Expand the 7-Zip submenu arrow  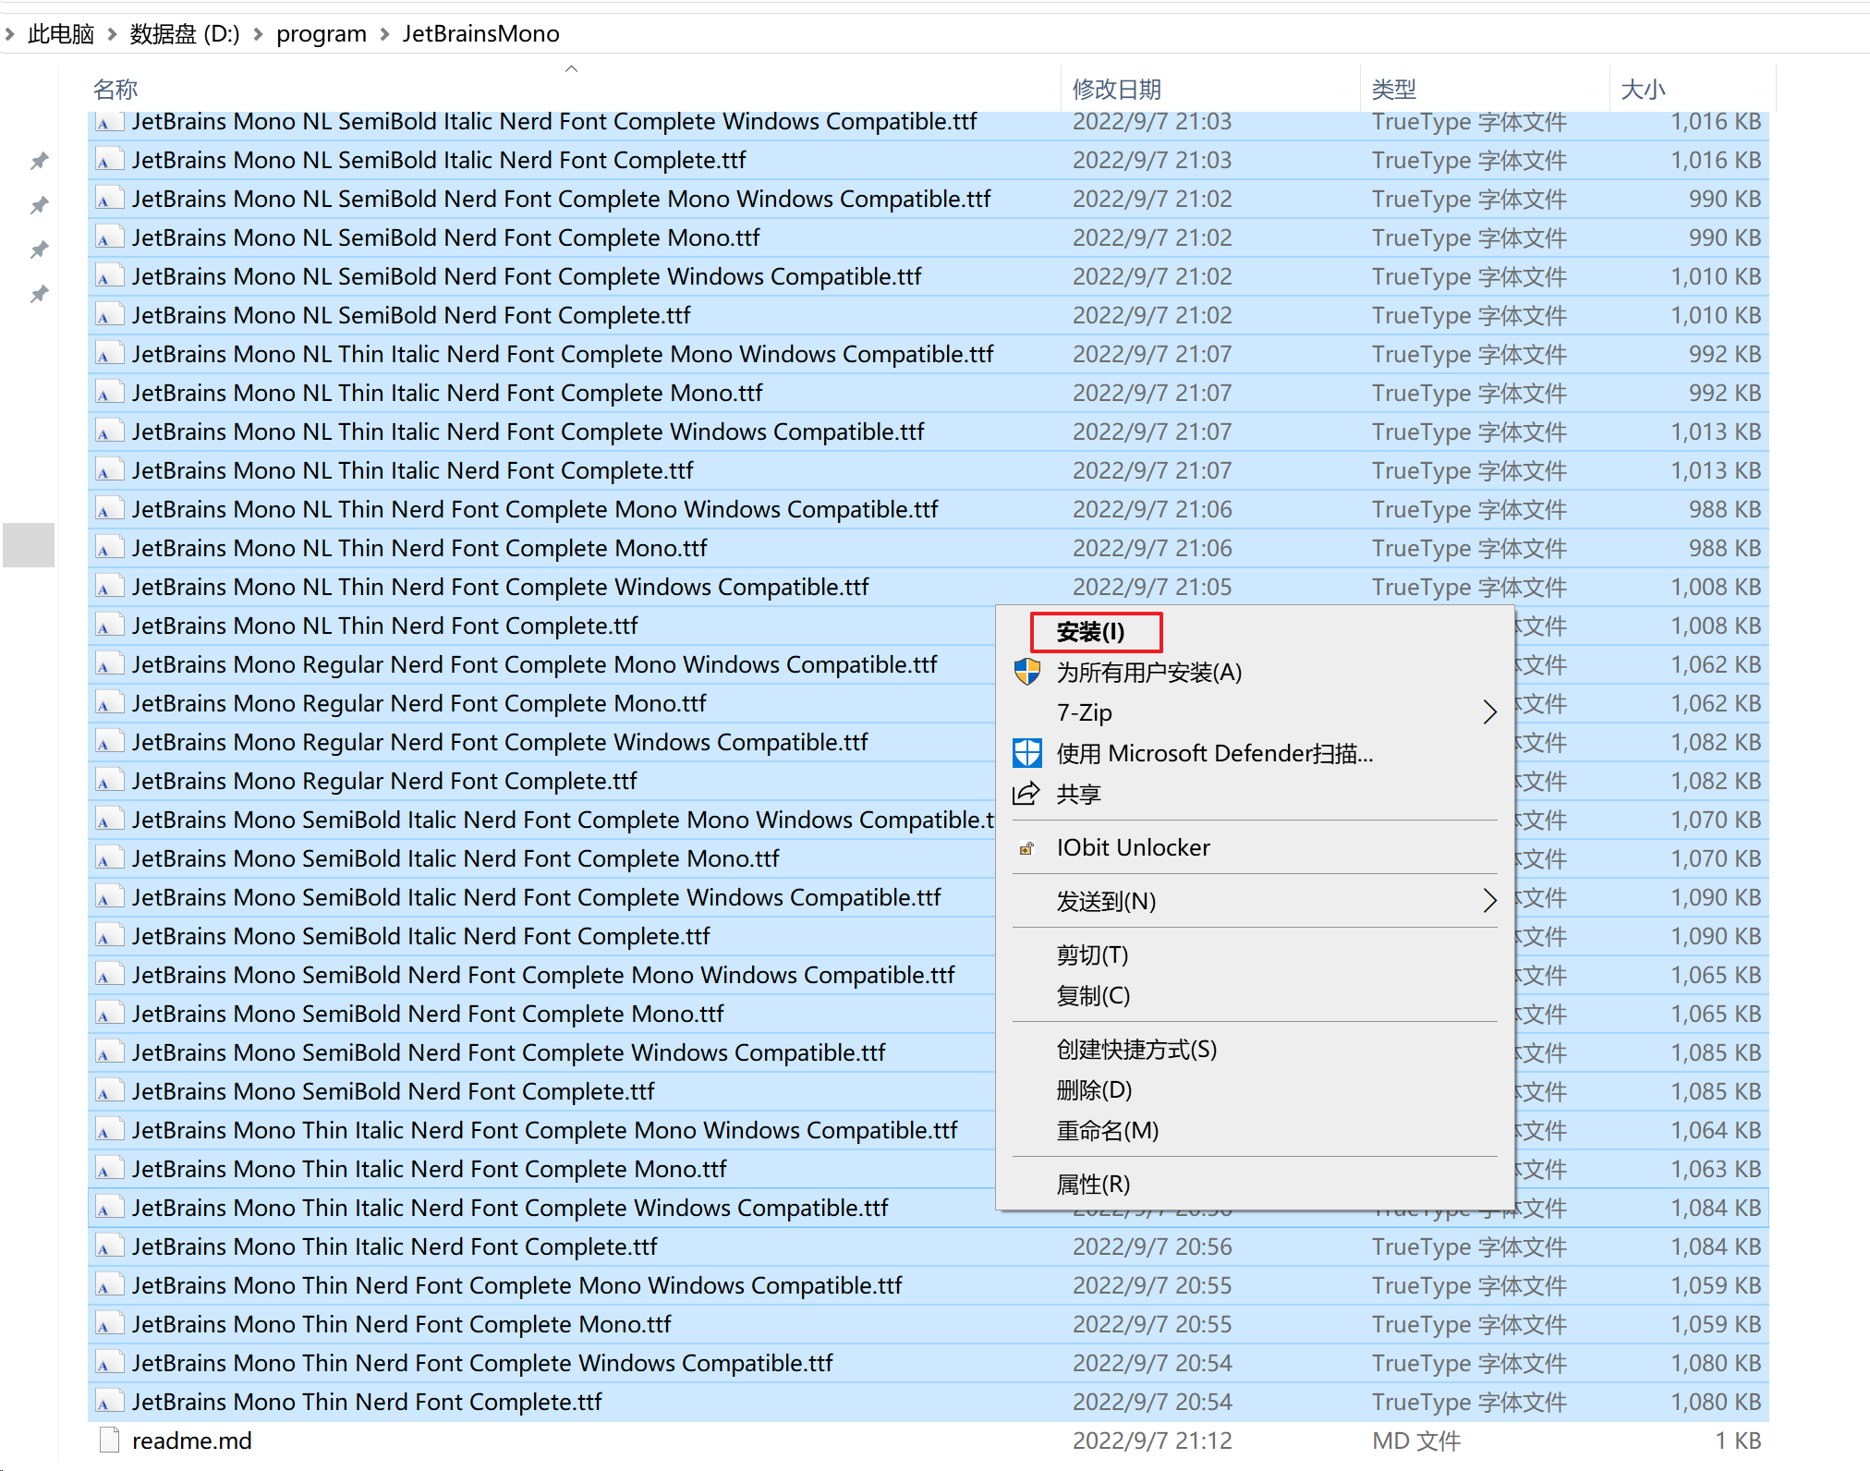[x=1488, y=712]
